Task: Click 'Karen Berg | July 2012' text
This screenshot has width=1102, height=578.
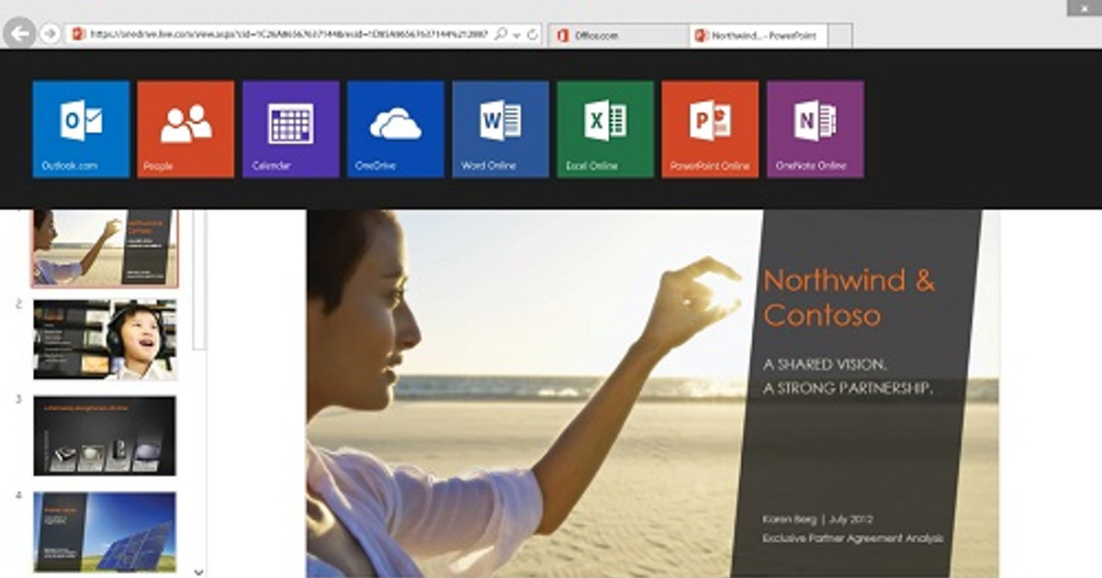Action: coord(819,519)
